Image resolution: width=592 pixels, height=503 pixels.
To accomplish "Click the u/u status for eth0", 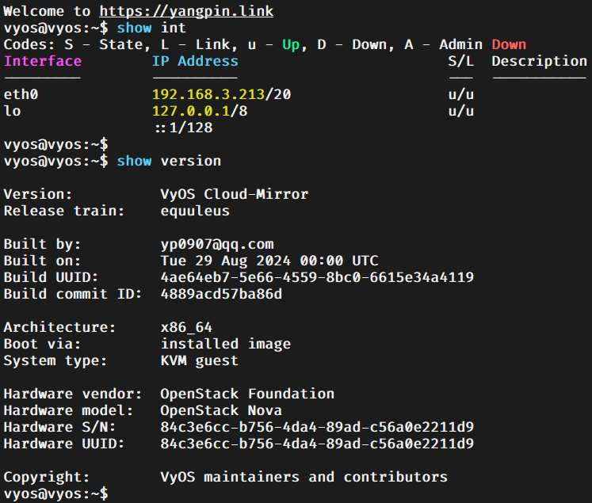I will coord(461,94).
